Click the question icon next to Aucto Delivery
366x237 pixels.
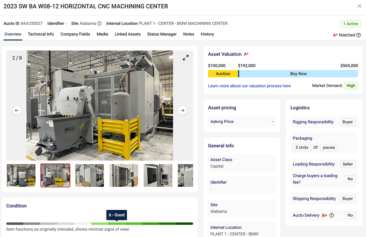(331, 215)
